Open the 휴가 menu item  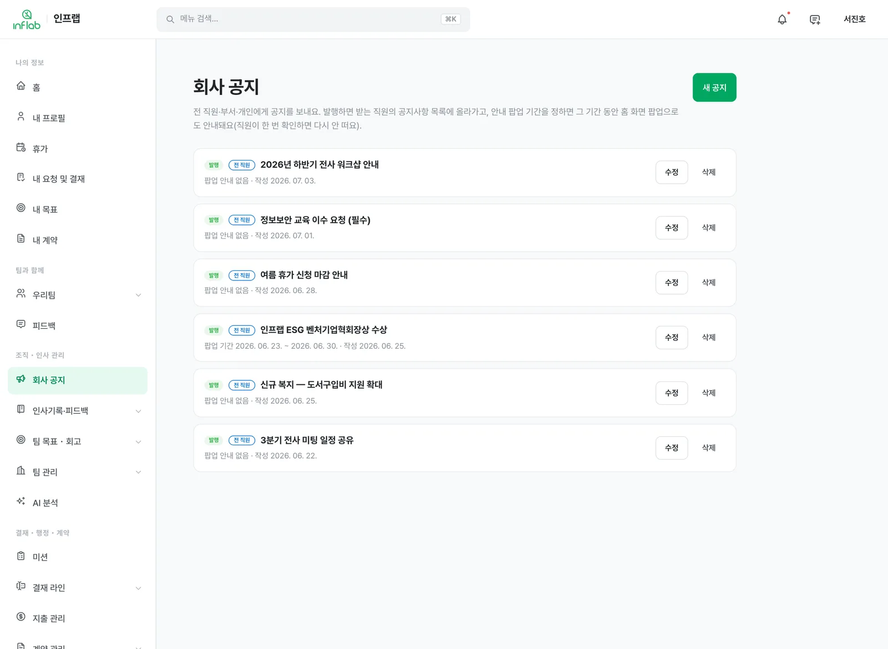click(78, 149)
